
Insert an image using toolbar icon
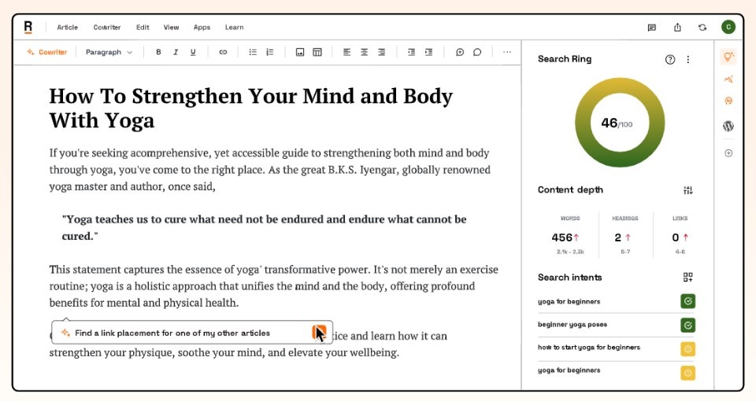pyautogui.click(x=300, y=53)
